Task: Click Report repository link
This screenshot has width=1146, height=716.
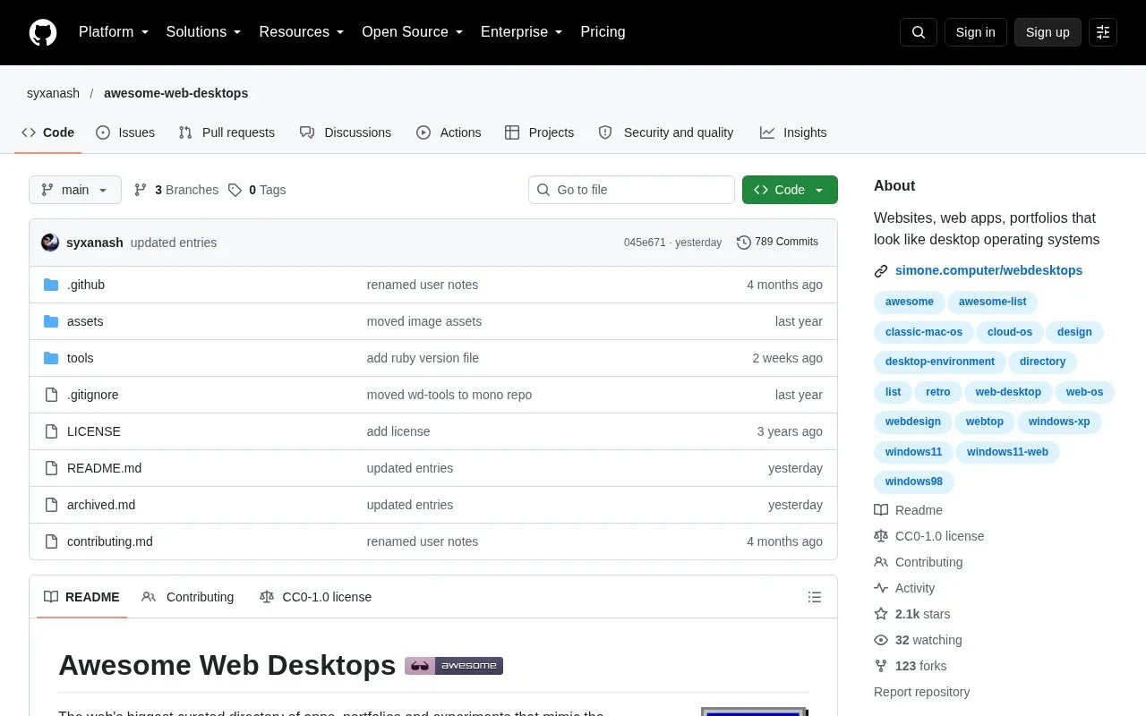Action: point(921,692)
